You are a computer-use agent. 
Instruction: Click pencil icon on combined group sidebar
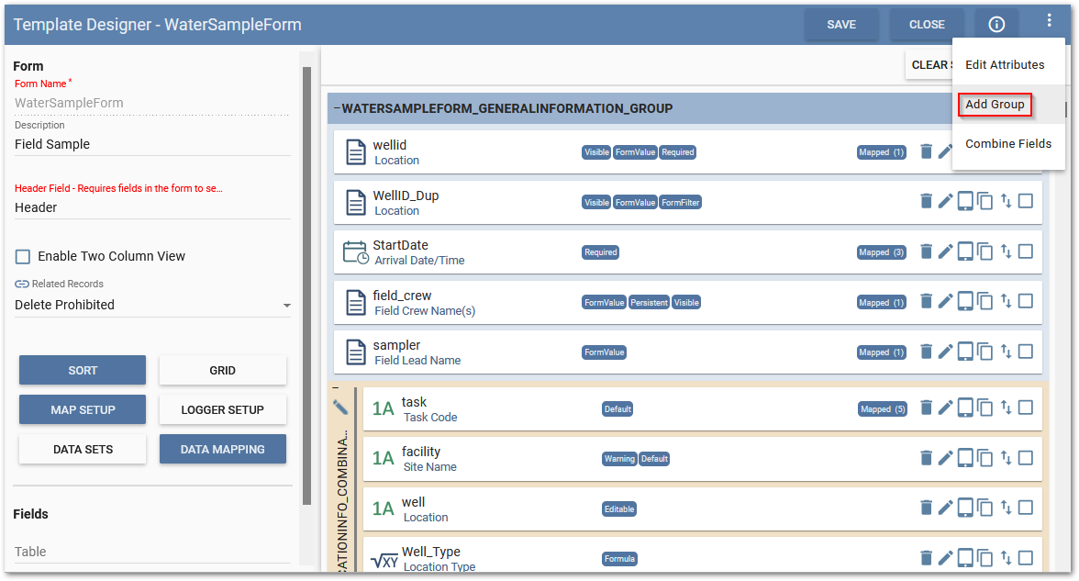coord(340,407)
